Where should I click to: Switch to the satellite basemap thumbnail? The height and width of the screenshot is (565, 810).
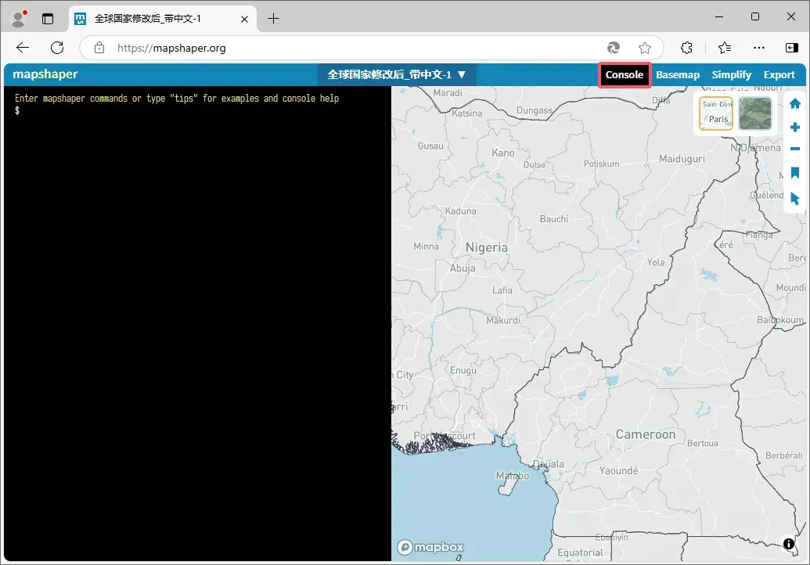[754, 113]
